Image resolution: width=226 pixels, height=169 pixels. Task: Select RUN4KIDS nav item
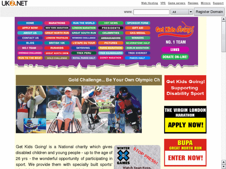pyautogui.click(x=57, y=48)
